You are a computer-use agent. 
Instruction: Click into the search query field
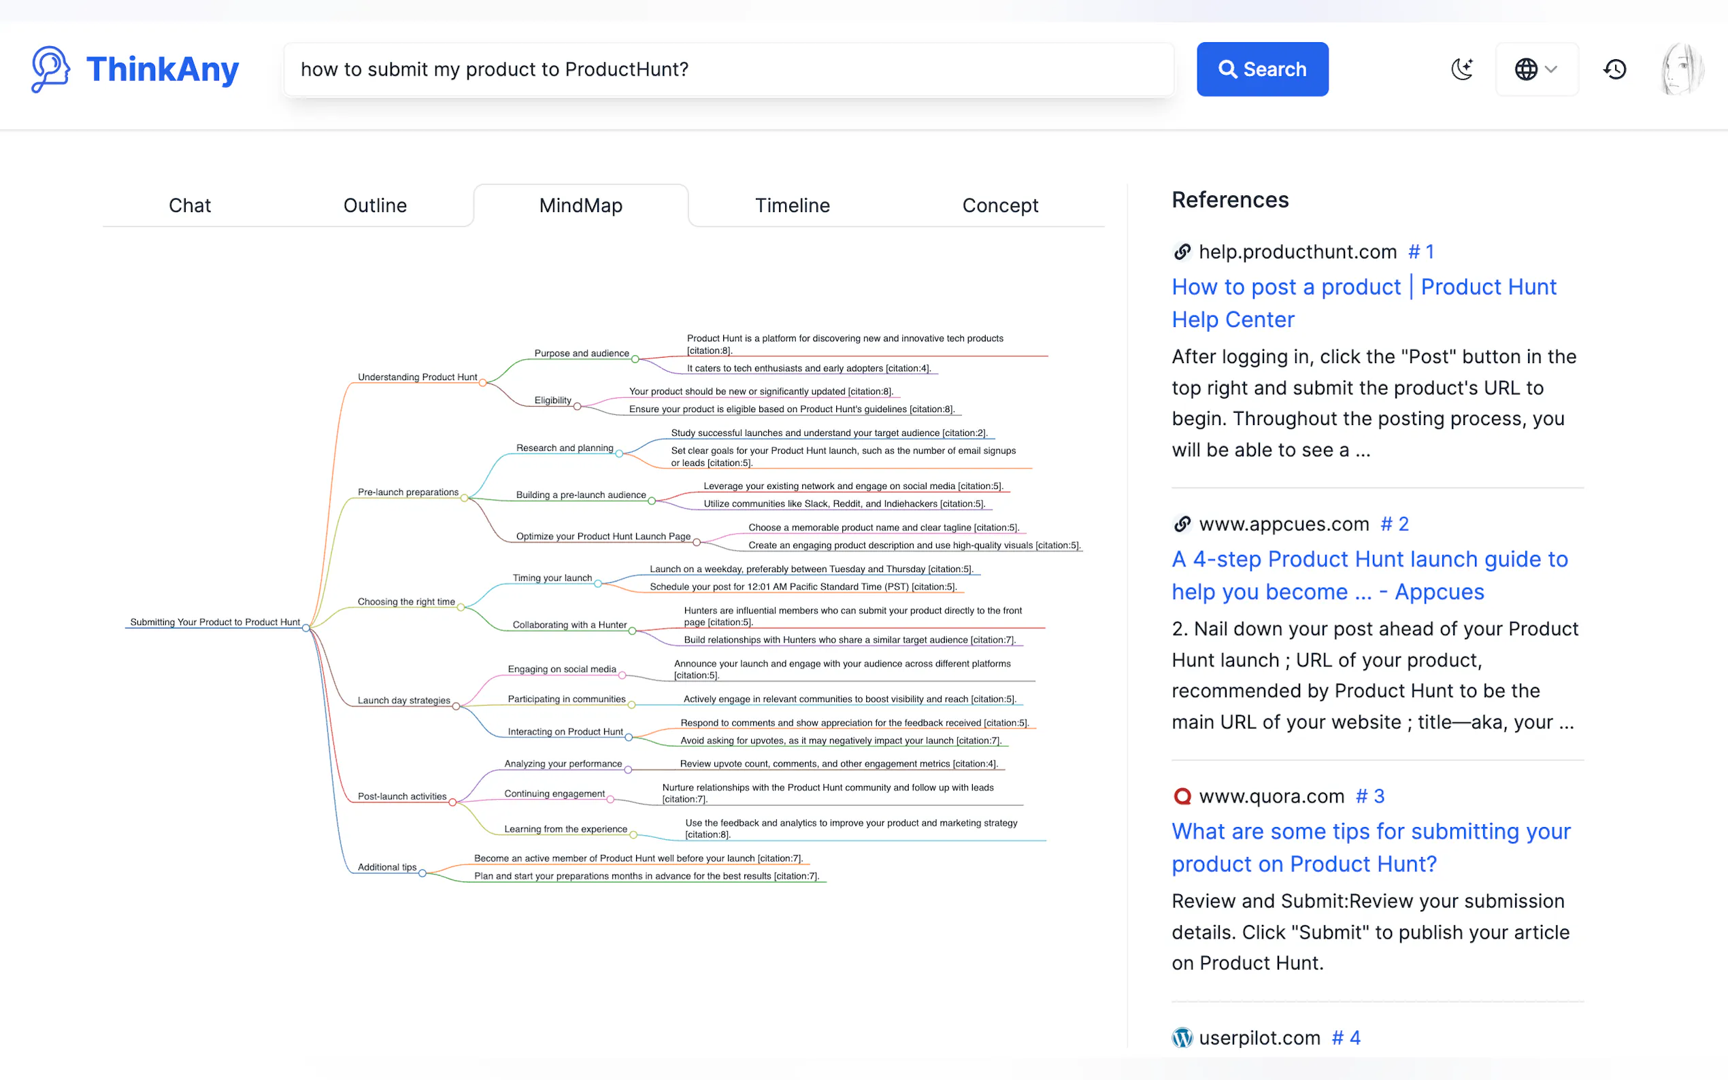tap(729, 69)
